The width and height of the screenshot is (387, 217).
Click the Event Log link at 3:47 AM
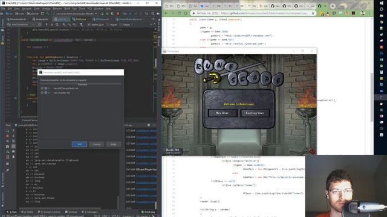pyautogui.click(x=146, y=169)
